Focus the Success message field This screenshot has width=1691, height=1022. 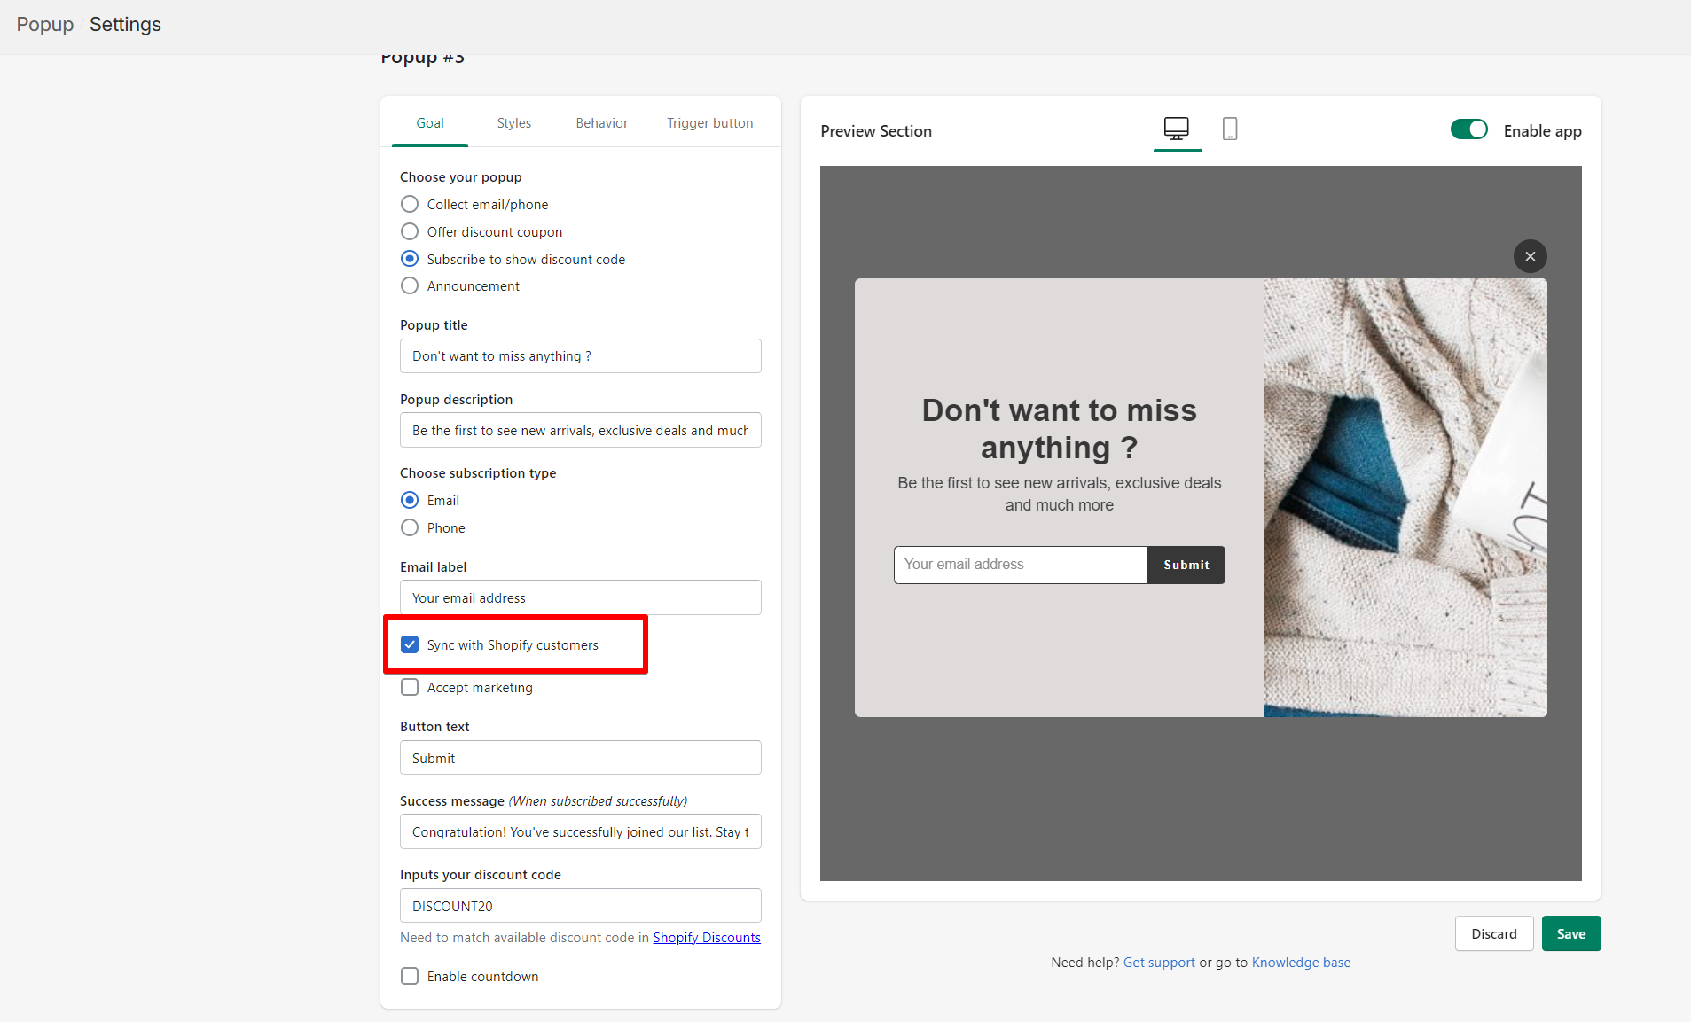(x=581, y=831)
